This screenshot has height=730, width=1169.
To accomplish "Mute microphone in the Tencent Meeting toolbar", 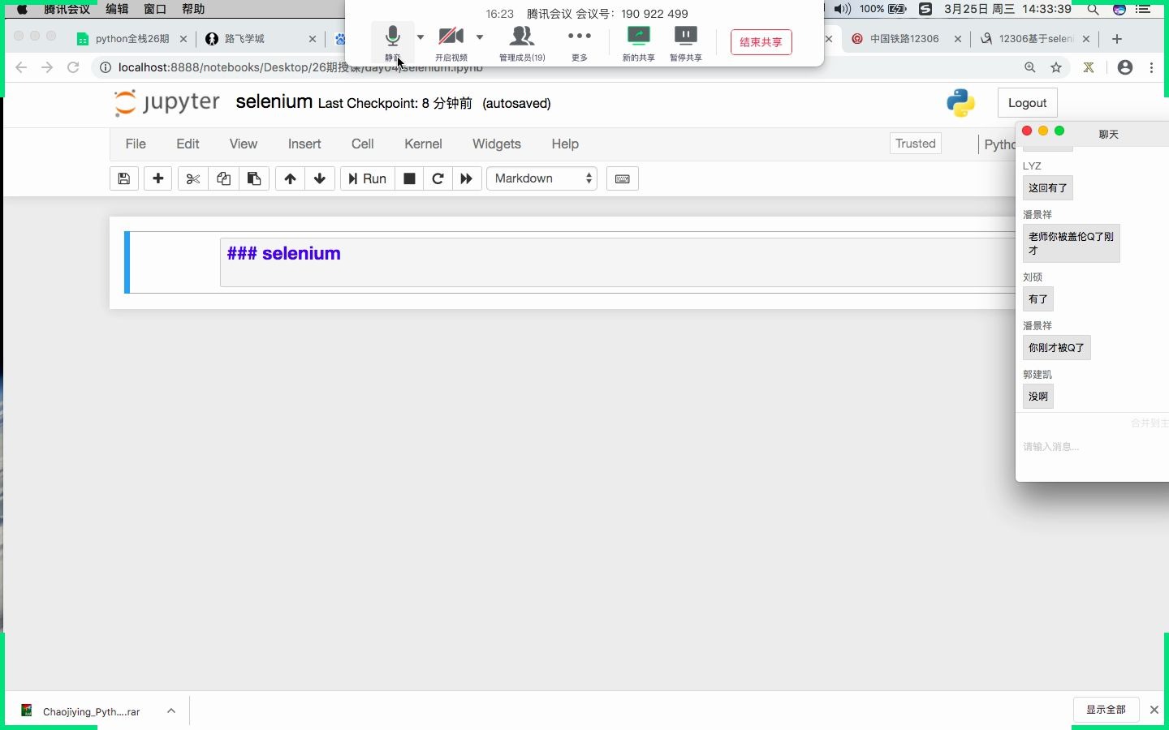I will (x=393, y=42).
